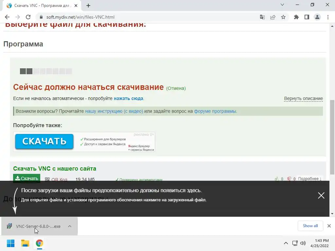Open нашу инструкцию (с видео) link
This screenshot has width=335, height=251.
pos(114,111)
